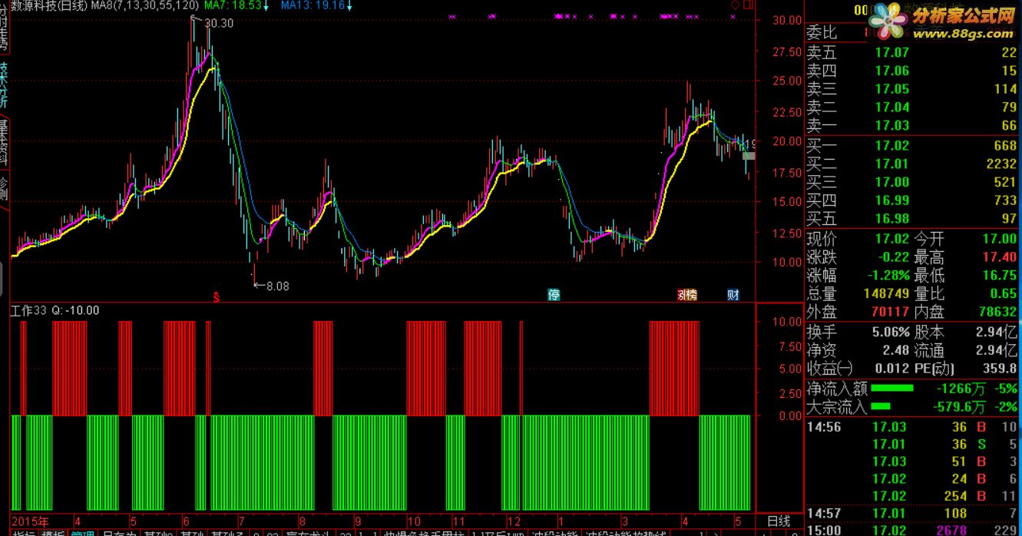This screenshot has height=536, width=1022.
Task: Click the 最高 17.40 value
Action: 999,257
